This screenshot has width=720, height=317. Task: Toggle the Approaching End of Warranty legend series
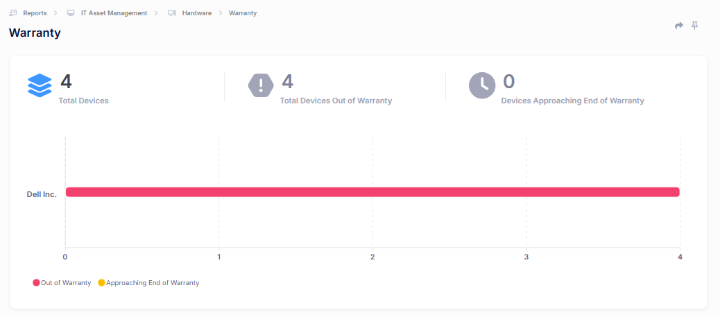(x=152, y=283)
